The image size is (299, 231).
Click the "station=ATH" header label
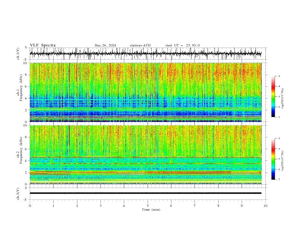[x=140, y=45]
